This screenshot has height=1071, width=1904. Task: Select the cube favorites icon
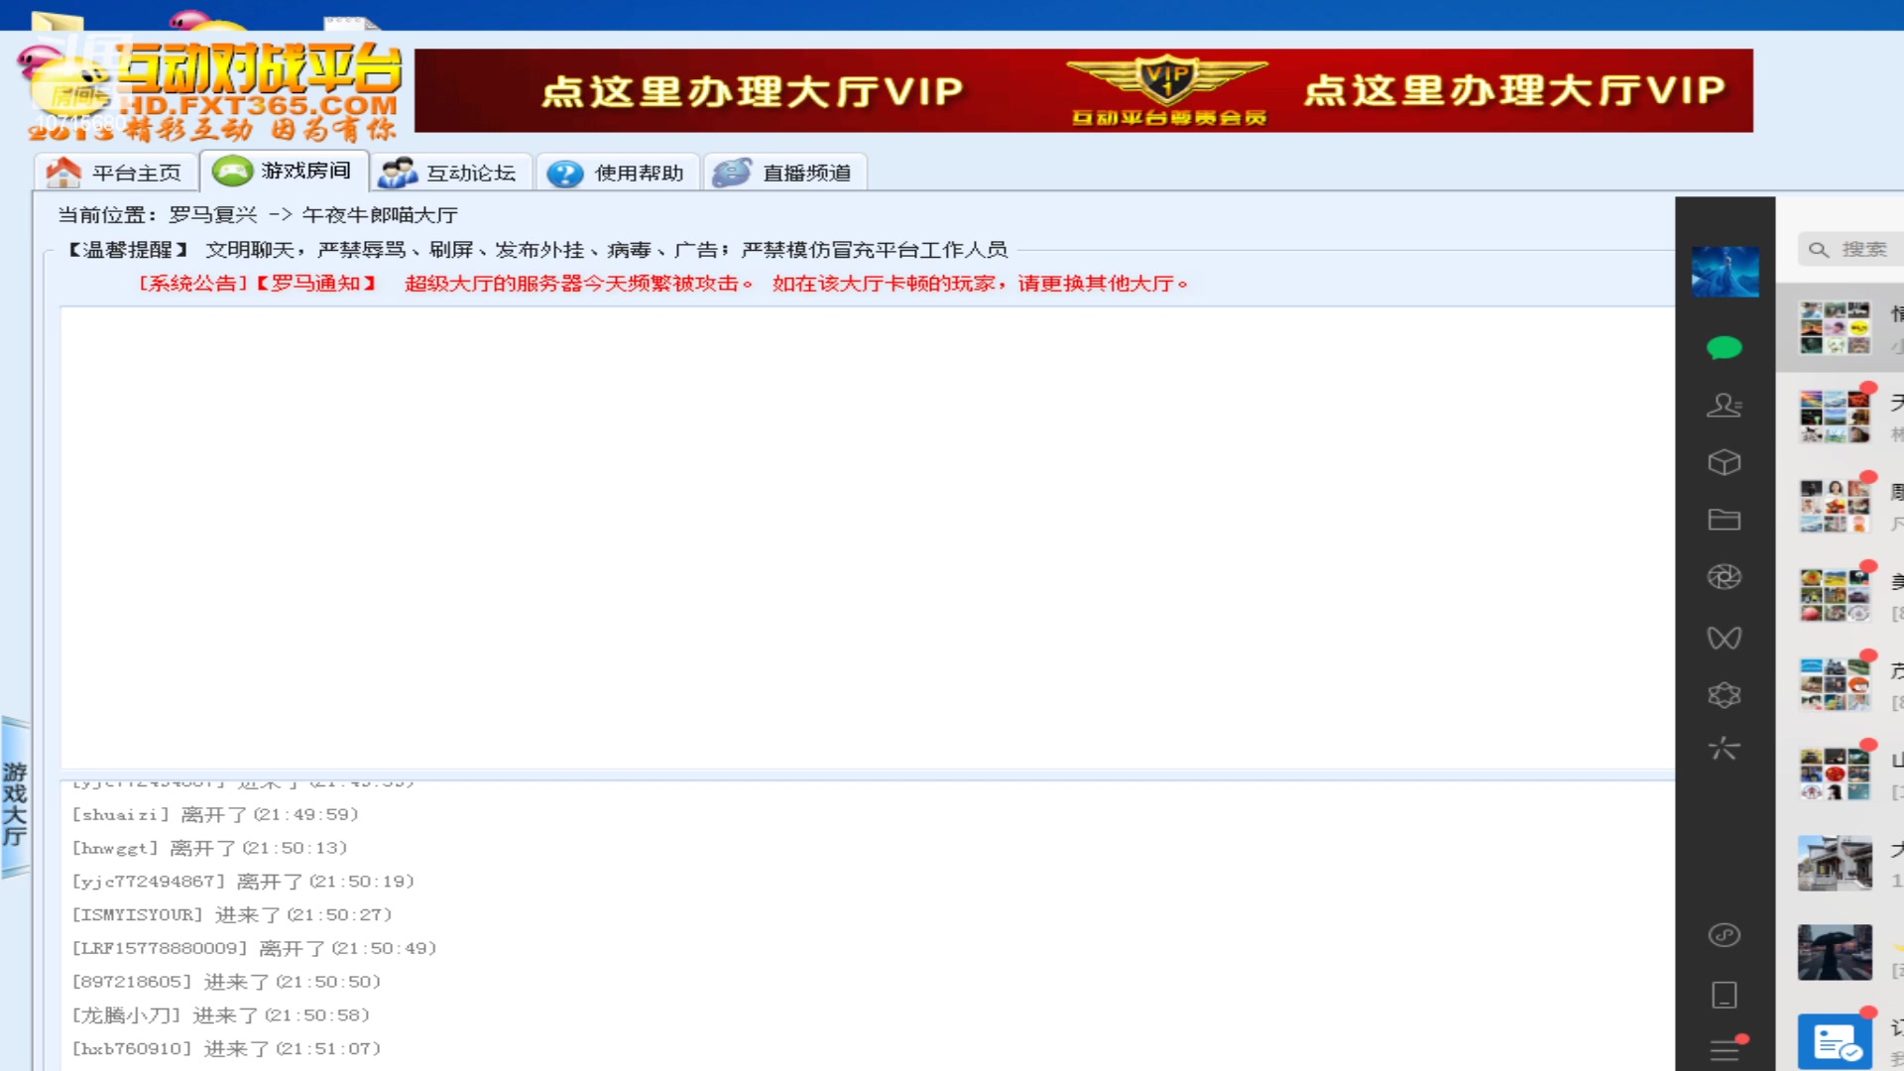[x=1725, y=462]
